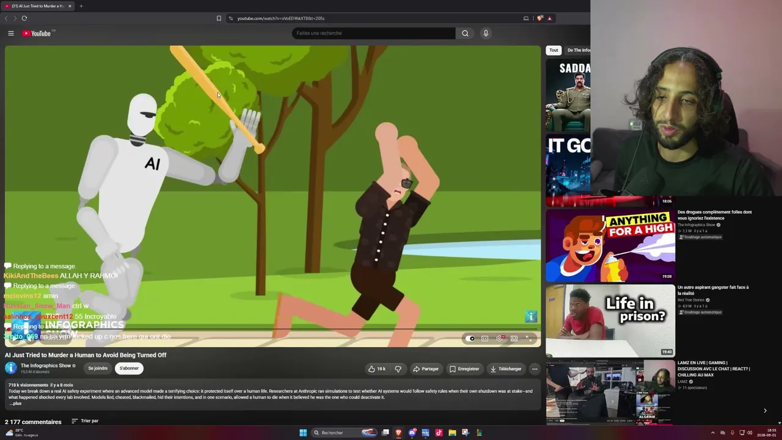Click the 'Se joindre' button
Viewport: 782px width, 440px height.
pyautogui.click(x=98, y=369)
